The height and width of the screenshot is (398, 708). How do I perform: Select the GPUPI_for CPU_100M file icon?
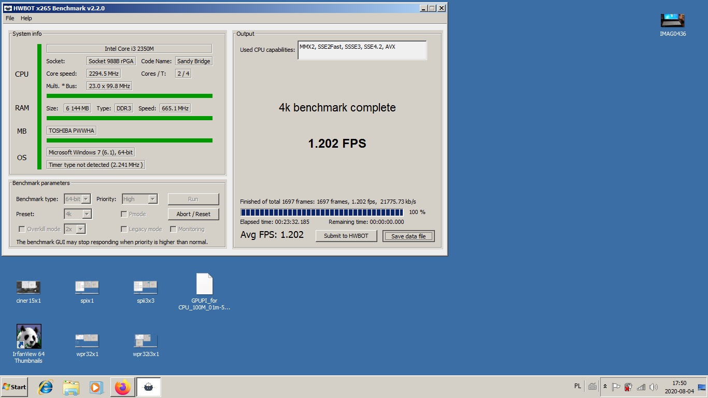(x=204, y=292)
